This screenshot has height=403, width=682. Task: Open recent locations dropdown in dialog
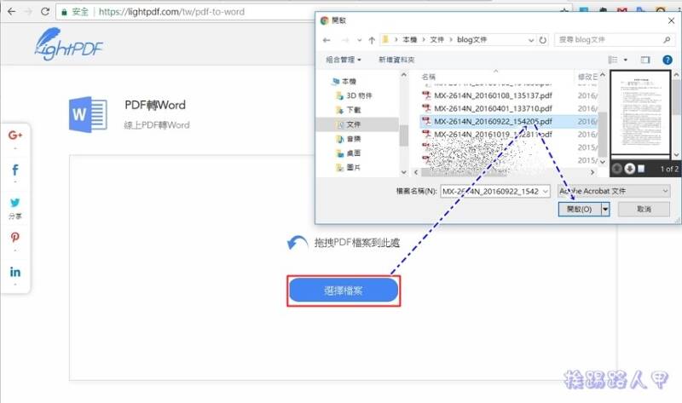[x=359, y=40]
